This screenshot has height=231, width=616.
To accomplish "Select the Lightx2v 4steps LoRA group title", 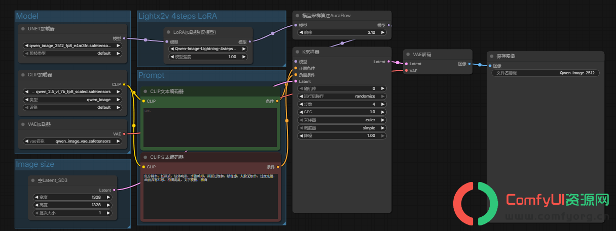I will click(x=177, y=16).
